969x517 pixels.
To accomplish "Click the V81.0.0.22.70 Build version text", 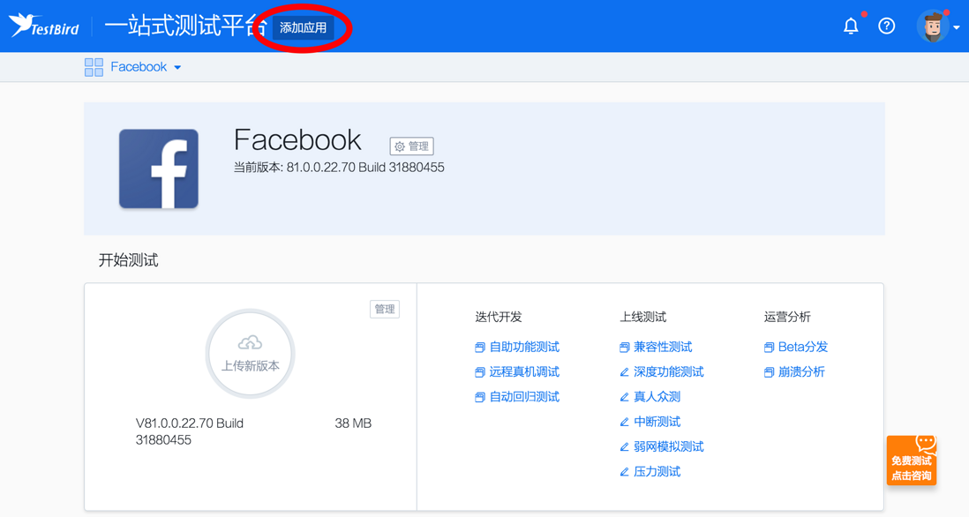I will [190, 431].
